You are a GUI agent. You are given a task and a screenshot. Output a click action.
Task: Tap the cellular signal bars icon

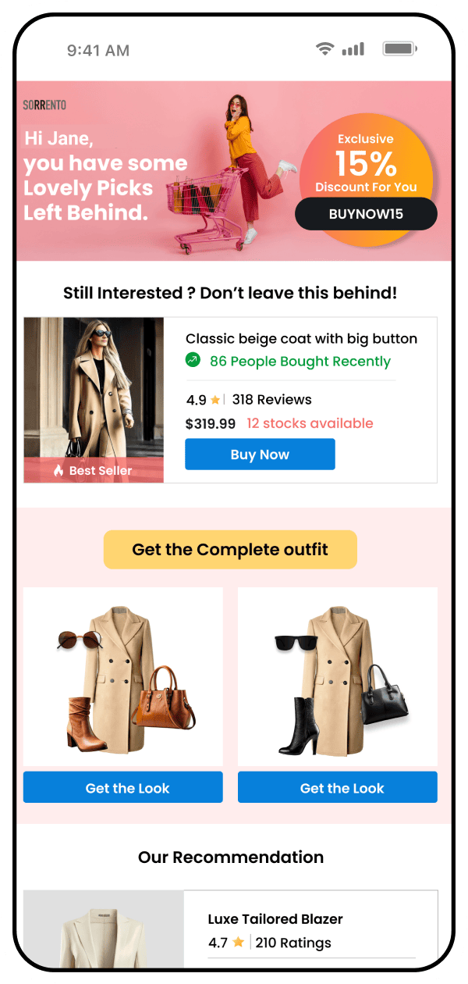tap(353, 49)
